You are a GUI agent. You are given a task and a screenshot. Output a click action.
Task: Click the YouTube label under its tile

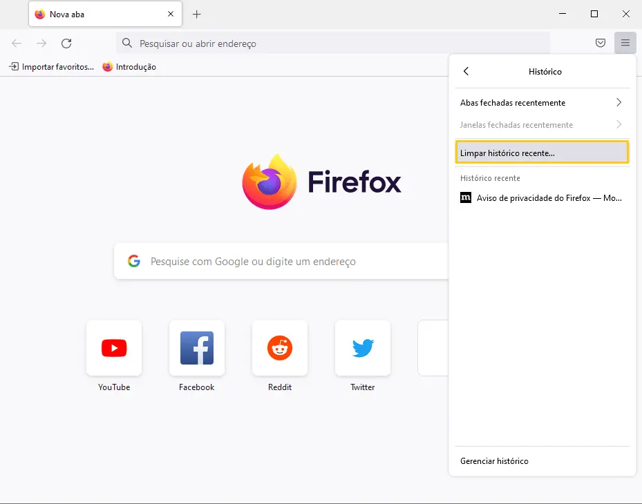(114, 387)
